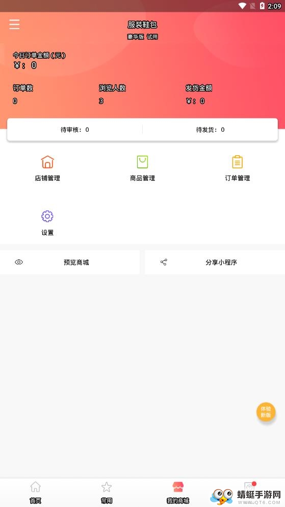
Task: Open the 订单管理 clipboard icon
Action: [237, 162]
